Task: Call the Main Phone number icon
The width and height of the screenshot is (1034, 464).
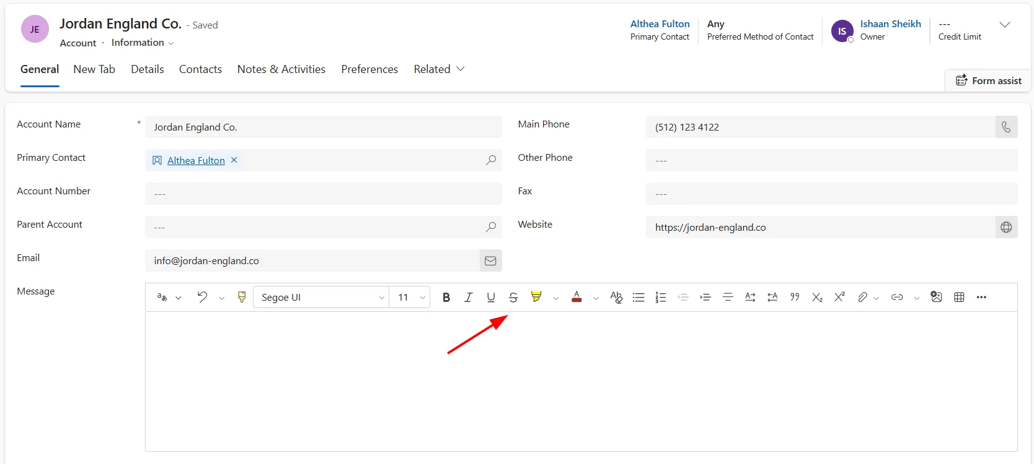Action: coord(1006,127)
